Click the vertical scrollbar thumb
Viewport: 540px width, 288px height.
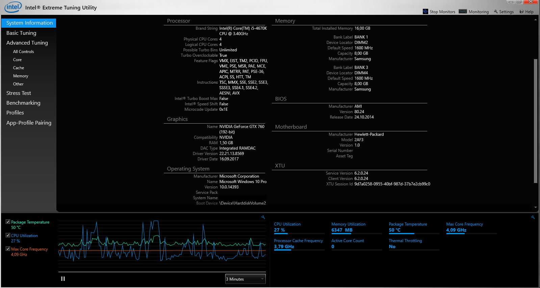pos(535,121)
